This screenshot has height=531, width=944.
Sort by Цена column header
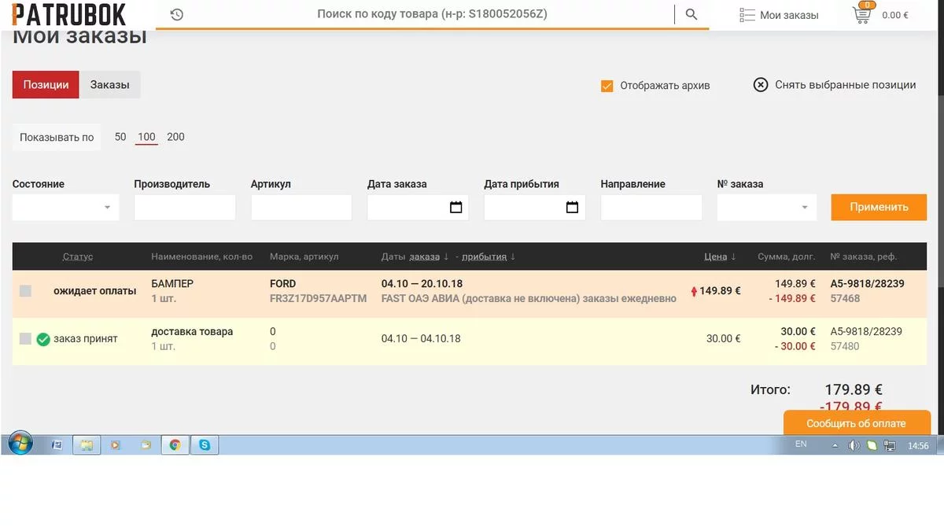pyautogui.click(x=715, y=256)
